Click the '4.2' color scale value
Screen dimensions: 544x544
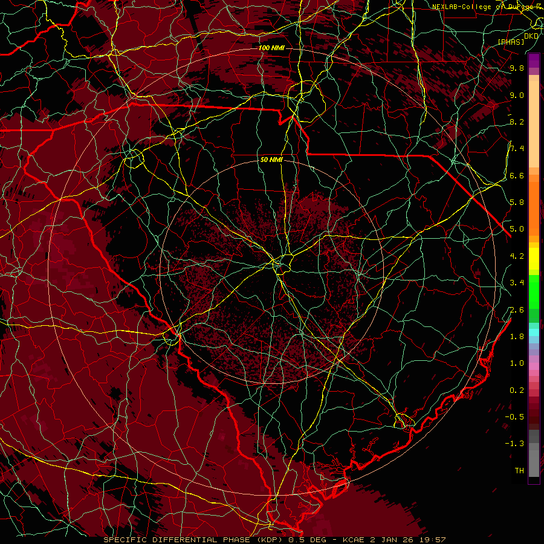(517, 256)
